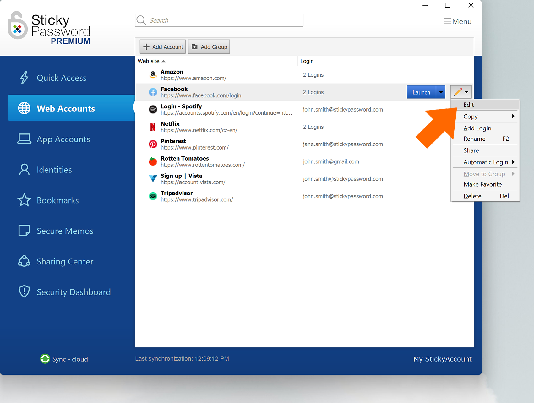The width and height of the screenshot is (534, 403).
Task: Click the Add Group button
Action: coord(209,47)
